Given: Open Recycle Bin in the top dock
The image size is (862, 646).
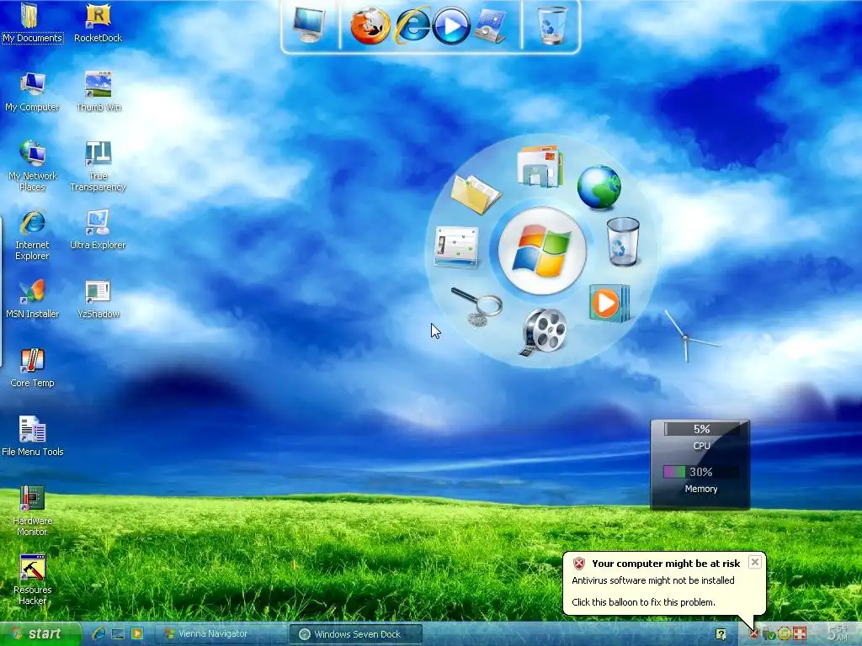Looking at the screenshot, I should [552, 25].
